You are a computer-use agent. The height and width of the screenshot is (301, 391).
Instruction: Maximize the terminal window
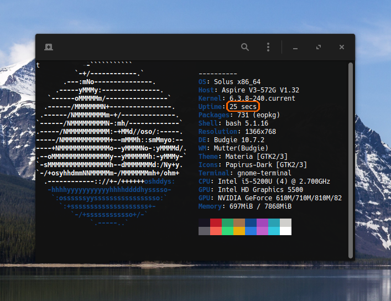[319, 48]
